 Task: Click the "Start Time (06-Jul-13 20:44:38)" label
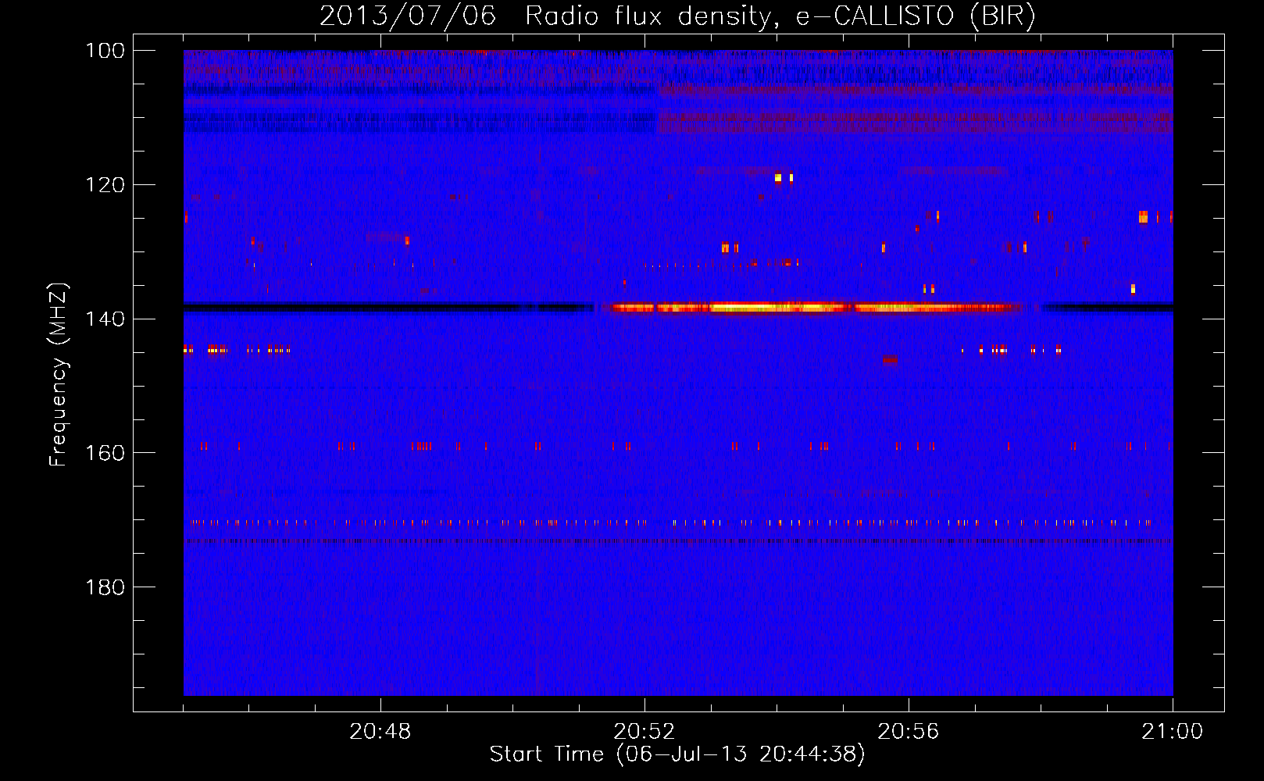click(677, 754)
